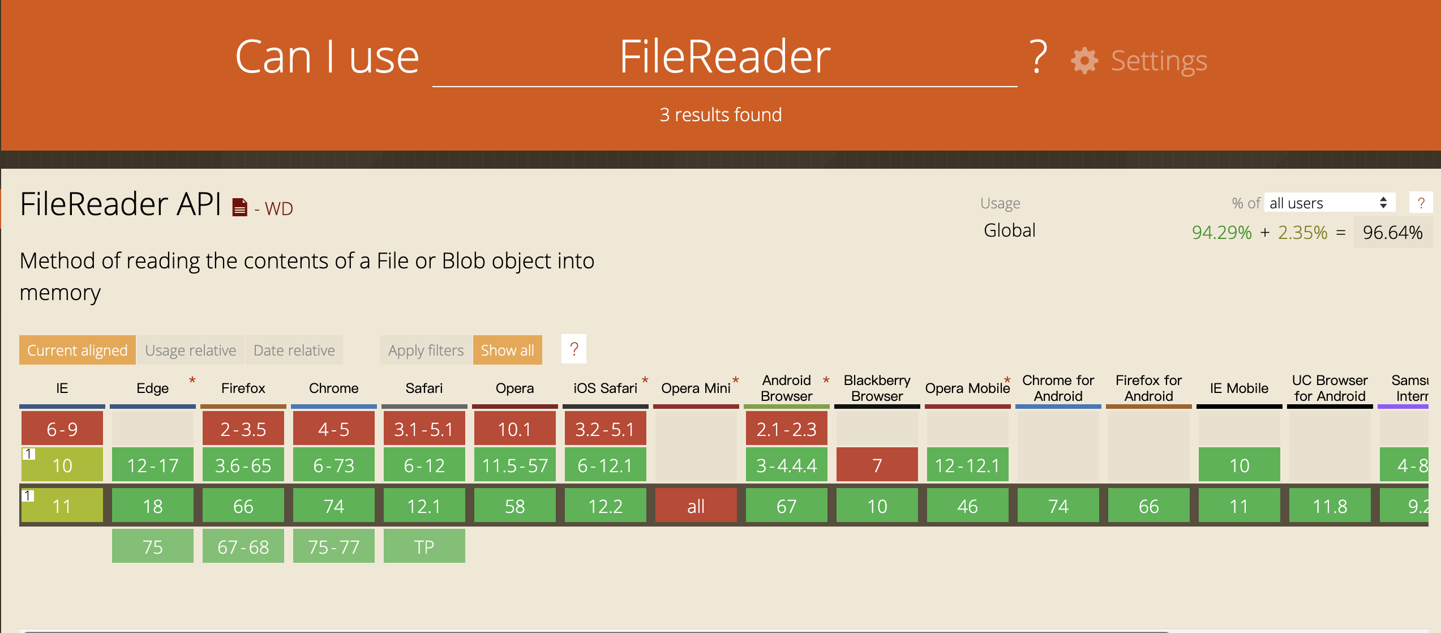Switch to Usage relative view

point(190,350)
